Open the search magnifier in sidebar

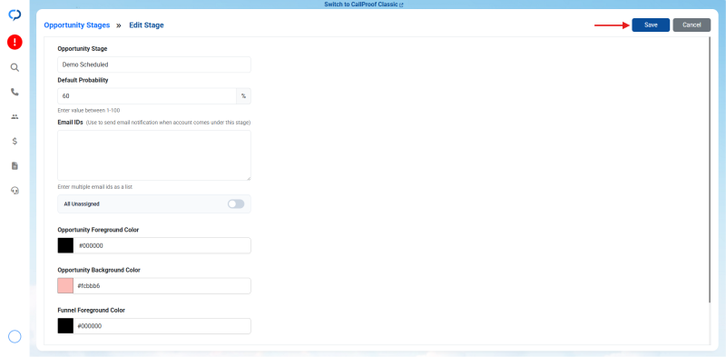click(x=15, y=68)
